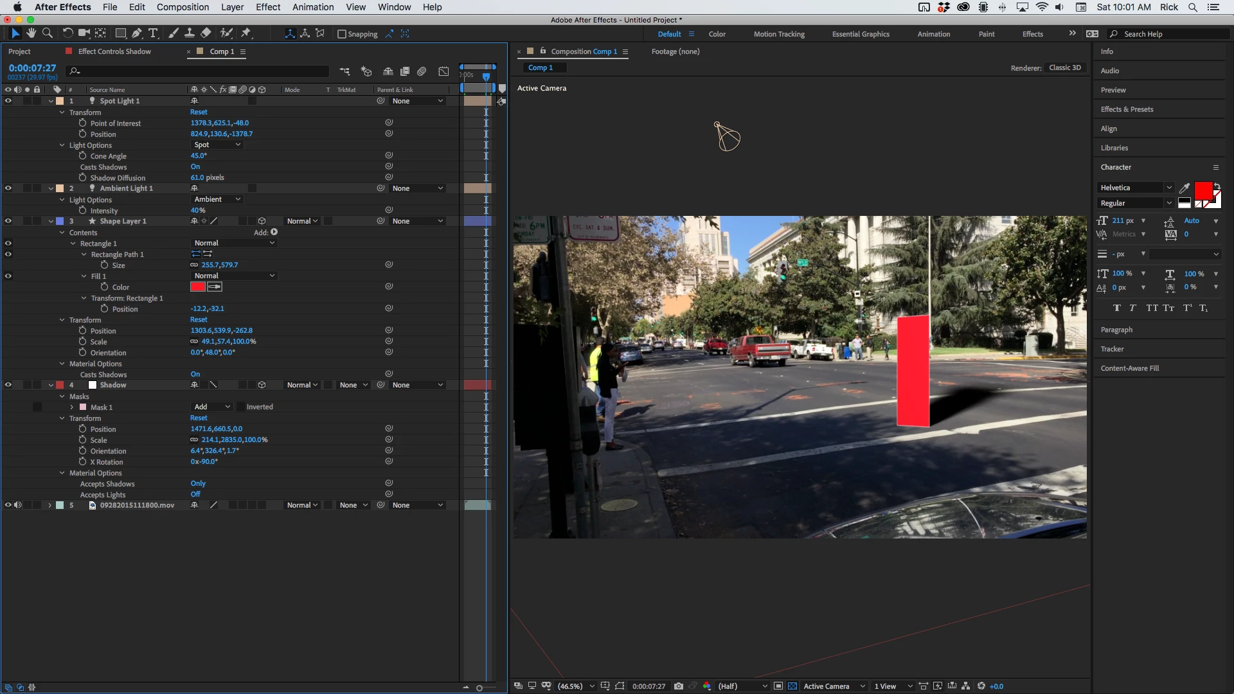Pick the Rectangle shape tool

[x=120, y=33]
